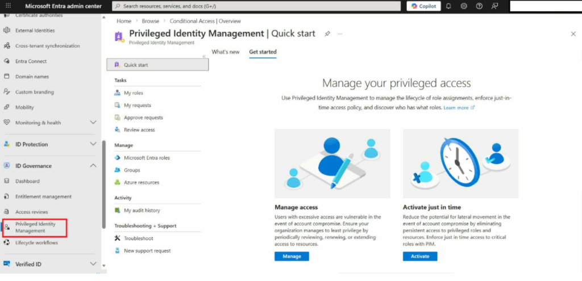Click the sidebar scroll up arrow
This screenshot has height=281, width=582.
click(x=104, y=18)
